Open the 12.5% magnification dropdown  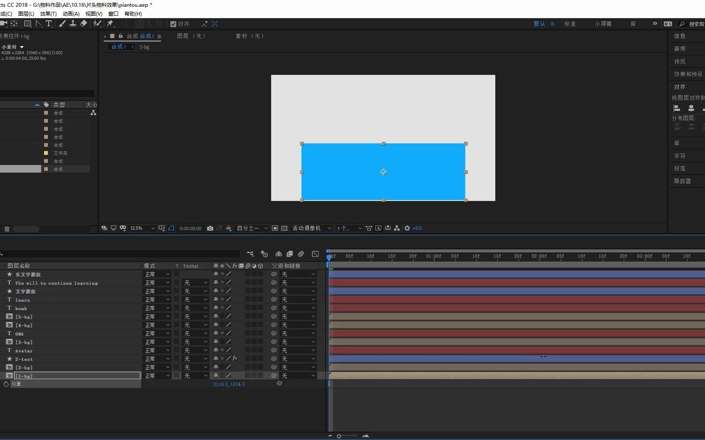(x=142, y=228)
